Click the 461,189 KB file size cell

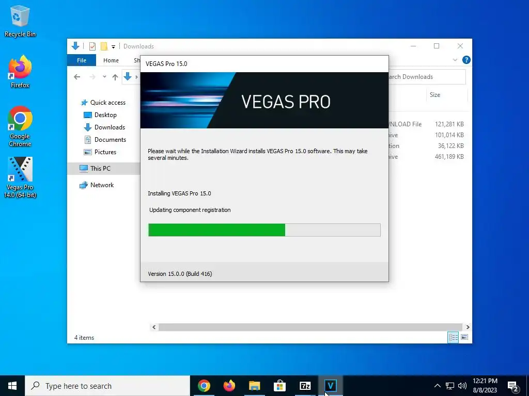coord(449,157)
